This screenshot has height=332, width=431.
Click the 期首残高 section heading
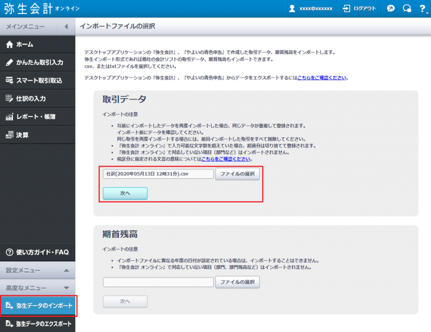point(120,234)
